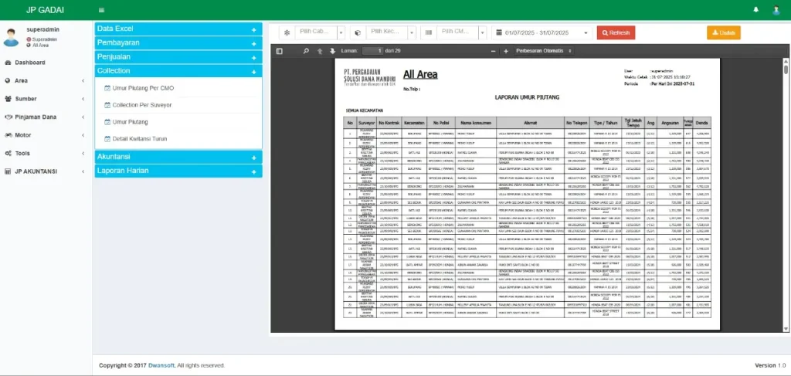Click the Pinjaman Dana money icon
Image resolution: width=791 pixels, height=376 pixels.
point(8,117)
